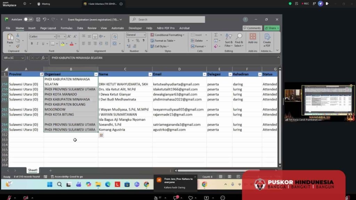
Task: Click the AutoSum sigma icon
Action: [216, 35]
